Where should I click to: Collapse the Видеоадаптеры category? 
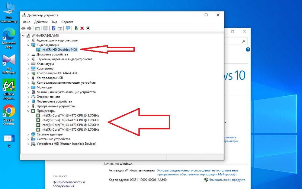[x=28, y=45]
